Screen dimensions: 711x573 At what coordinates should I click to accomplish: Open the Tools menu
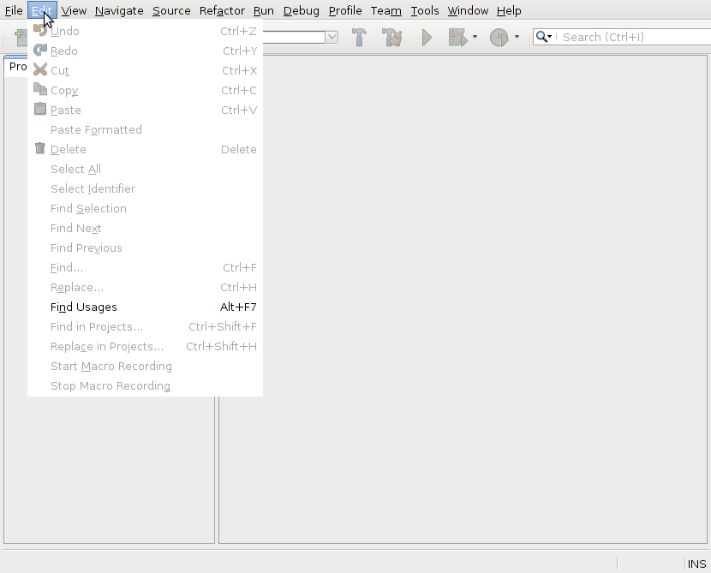(424, 10)
